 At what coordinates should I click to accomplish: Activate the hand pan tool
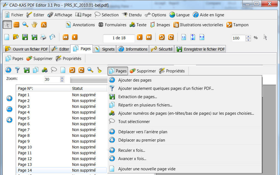coord(34,25)
